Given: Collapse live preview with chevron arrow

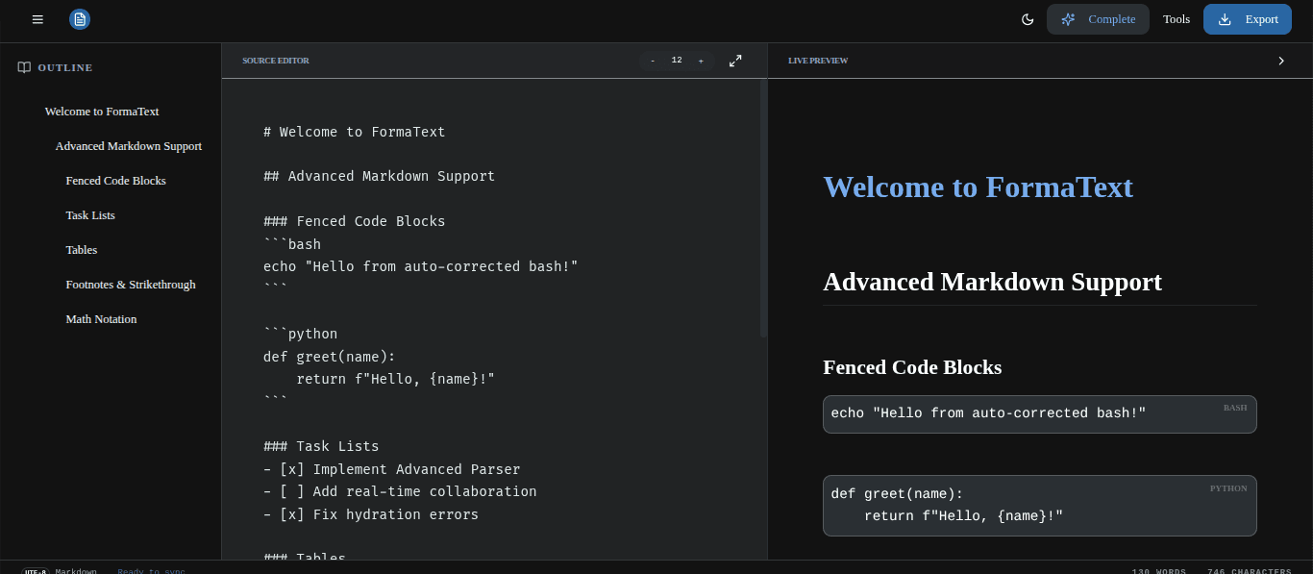Looking at the screenshot, I should [1281, 61].
